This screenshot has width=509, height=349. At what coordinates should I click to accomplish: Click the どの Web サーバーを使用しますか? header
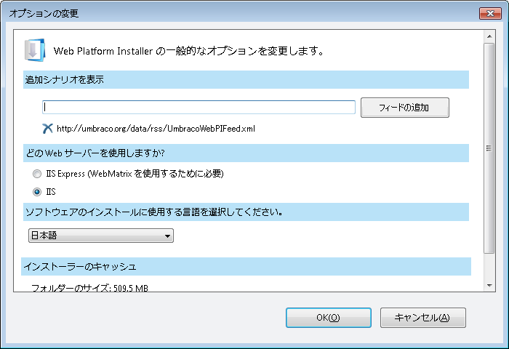[x=246, y=153]
